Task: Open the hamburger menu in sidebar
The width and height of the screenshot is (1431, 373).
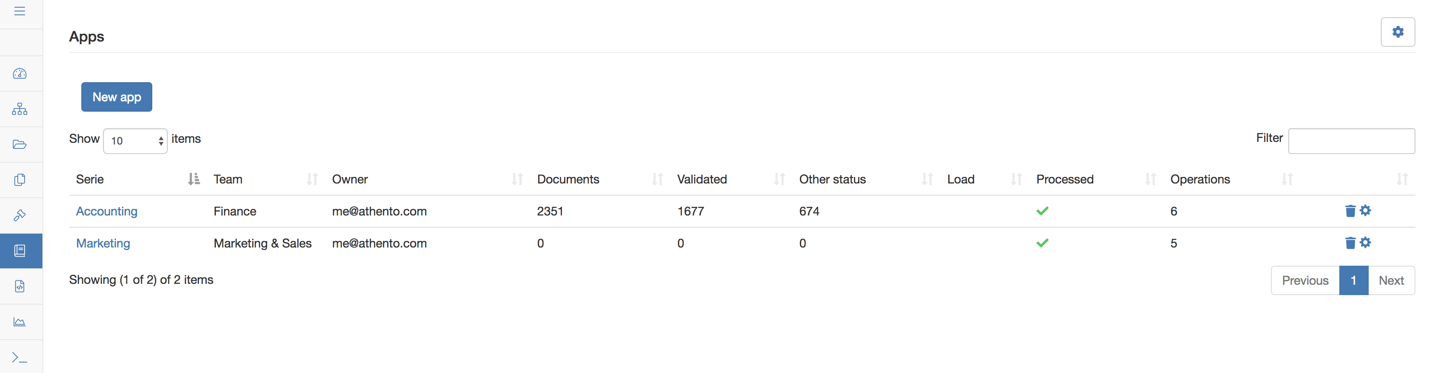Action: click(x=20, y=11)
